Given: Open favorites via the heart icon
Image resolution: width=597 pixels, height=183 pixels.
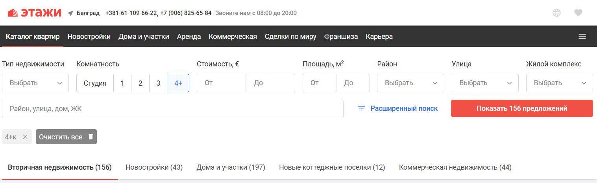Looking at the screenshot, I should tap(578, 13).
